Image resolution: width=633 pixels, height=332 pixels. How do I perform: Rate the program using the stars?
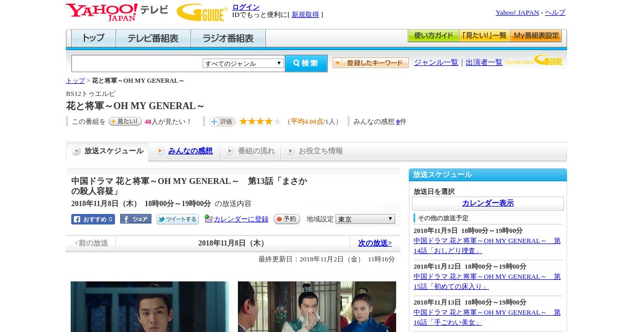tap(260, 121)
